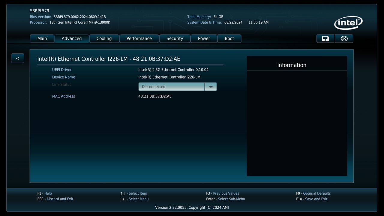The height and width of the screenshot is (216, 384).
Task: Click the system date 08/22/2024
Action: pyautogui.click(x=233, y=22)
